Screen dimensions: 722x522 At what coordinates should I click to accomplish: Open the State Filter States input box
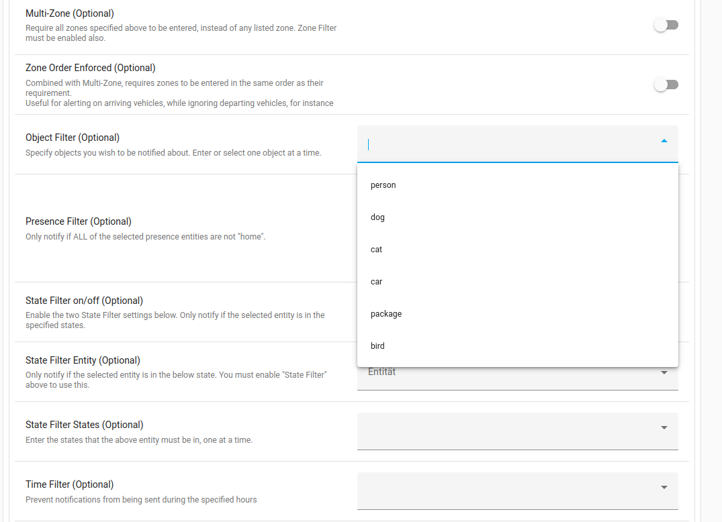tap(504, 431)
